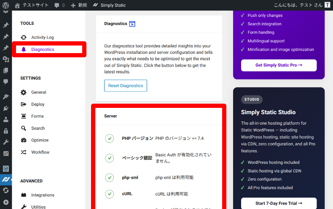Go to Deploy settings
The image size is (333, 209).
tap(38, 104)
